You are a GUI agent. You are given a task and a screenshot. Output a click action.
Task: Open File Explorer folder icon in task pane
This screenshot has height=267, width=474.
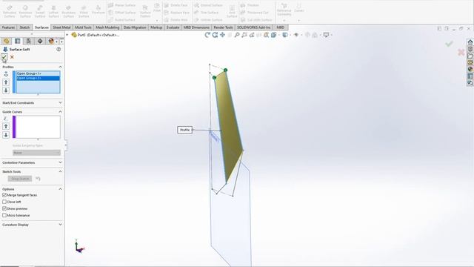pos(470,56)
